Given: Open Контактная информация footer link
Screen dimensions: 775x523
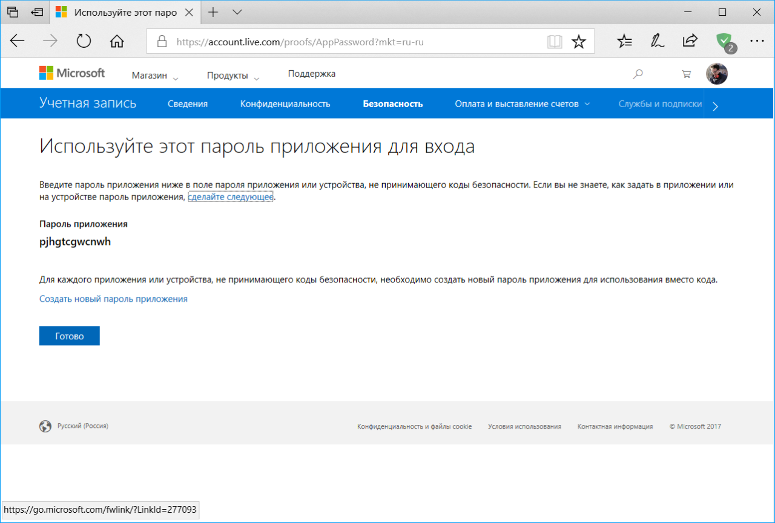Looking at the screenshot, I should coord(615,426).
